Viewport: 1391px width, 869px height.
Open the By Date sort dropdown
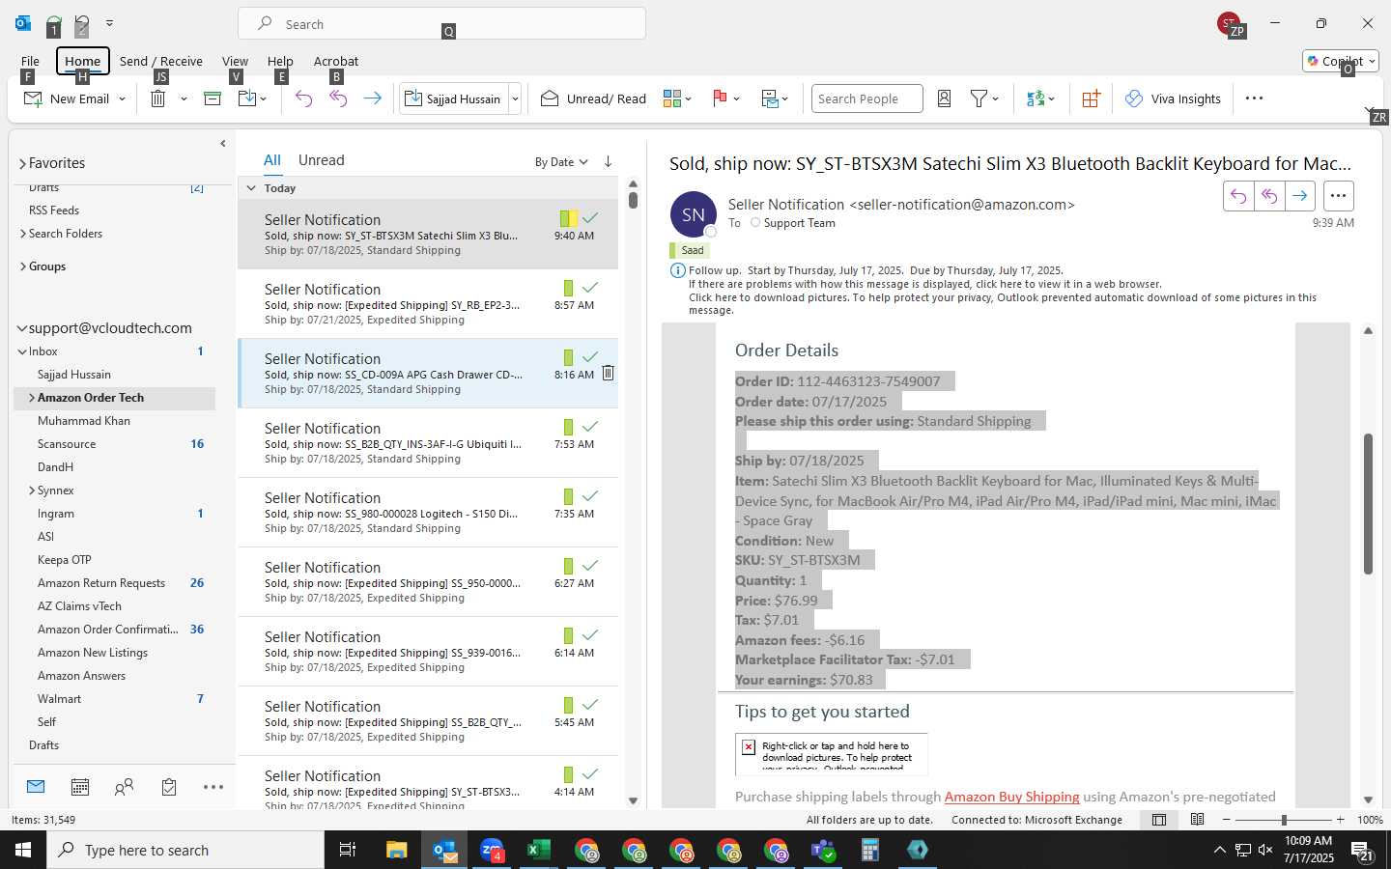561,162
